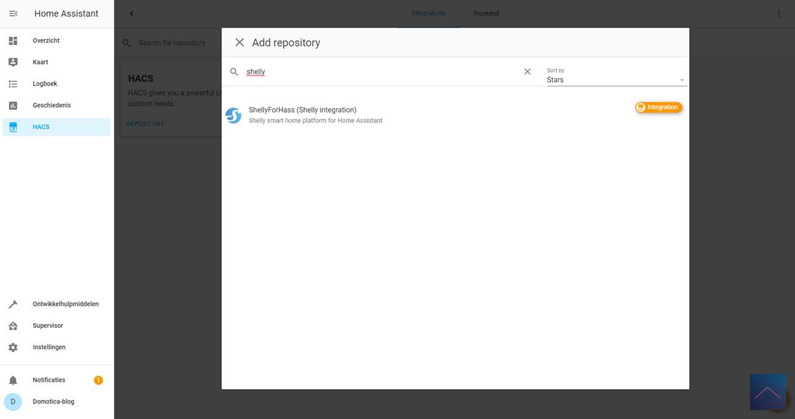Click the shelly search input field
This screenshot has width=795, height=419.
coord(382,72)
